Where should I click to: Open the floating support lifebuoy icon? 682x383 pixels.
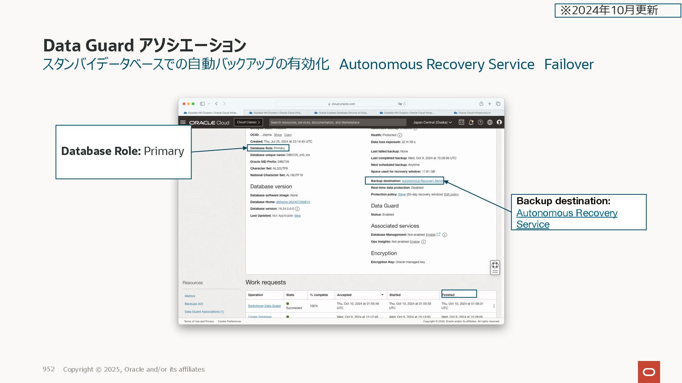pyautogui.click(x=495, y=265)
